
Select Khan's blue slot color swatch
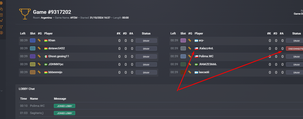coord(33,40)
